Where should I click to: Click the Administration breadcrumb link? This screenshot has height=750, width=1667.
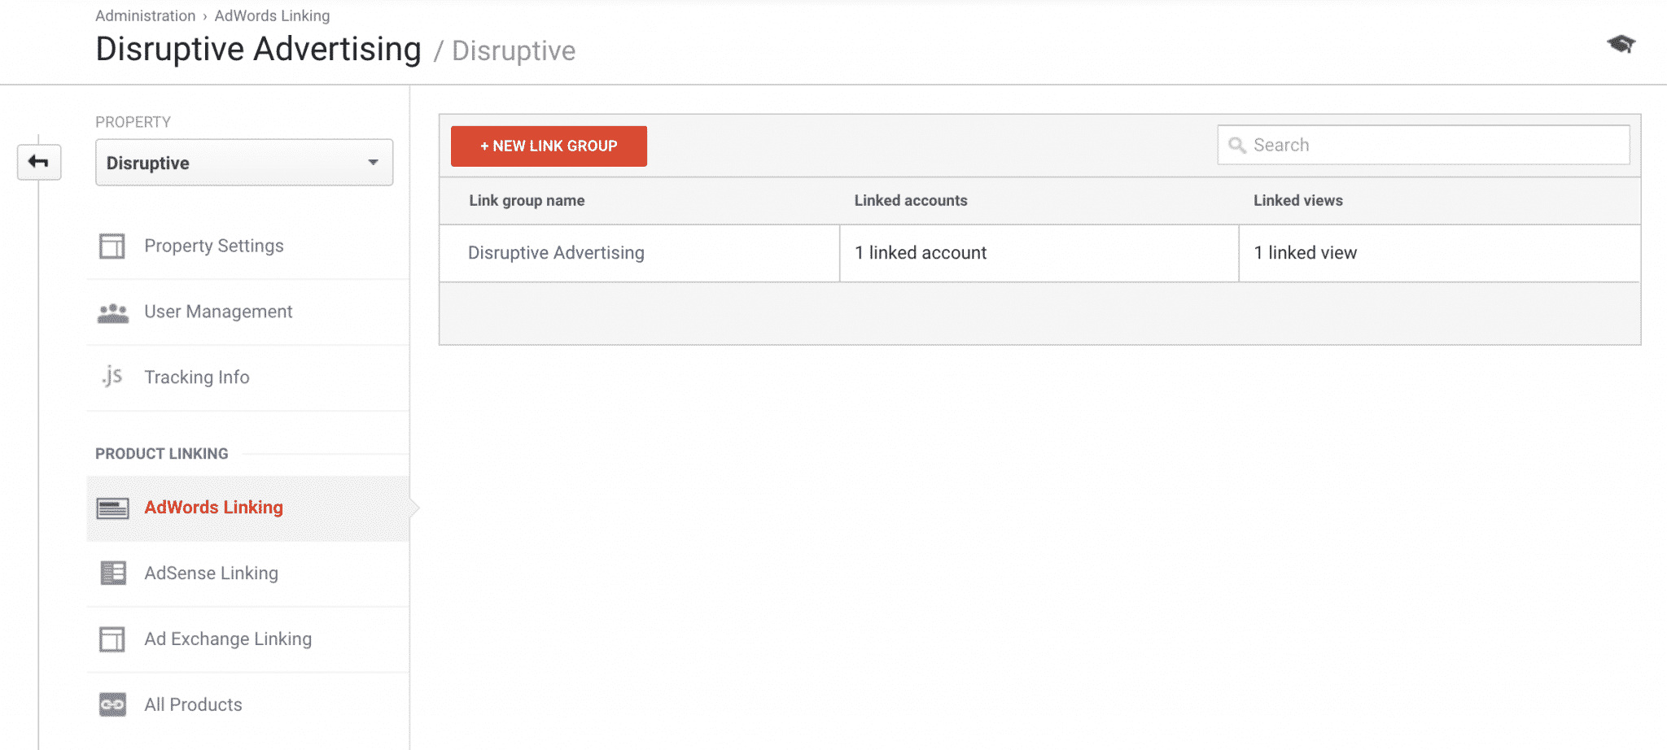coord(145,15)
